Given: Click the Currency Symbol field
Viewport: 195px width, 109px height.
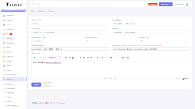Looking at the screenshot, I should [x=111, y=41].
